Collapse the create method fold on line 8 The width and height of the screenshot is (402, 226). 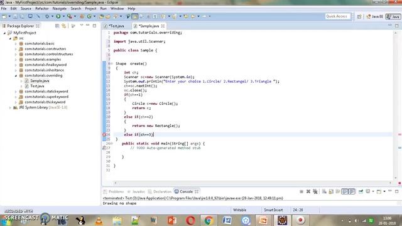pos(112,63)
